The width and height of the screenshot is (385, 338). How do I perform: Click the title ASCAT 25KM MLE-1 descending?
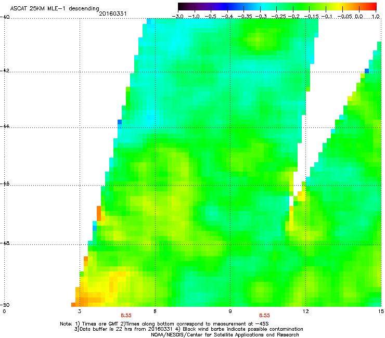[x=55, y=9]
